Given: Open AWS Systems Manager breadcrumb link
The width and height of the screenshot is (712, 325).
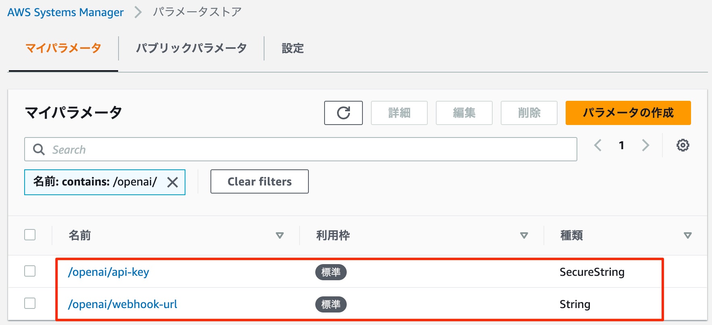Looking at the screenshot, I should click(x=65, y=12).
